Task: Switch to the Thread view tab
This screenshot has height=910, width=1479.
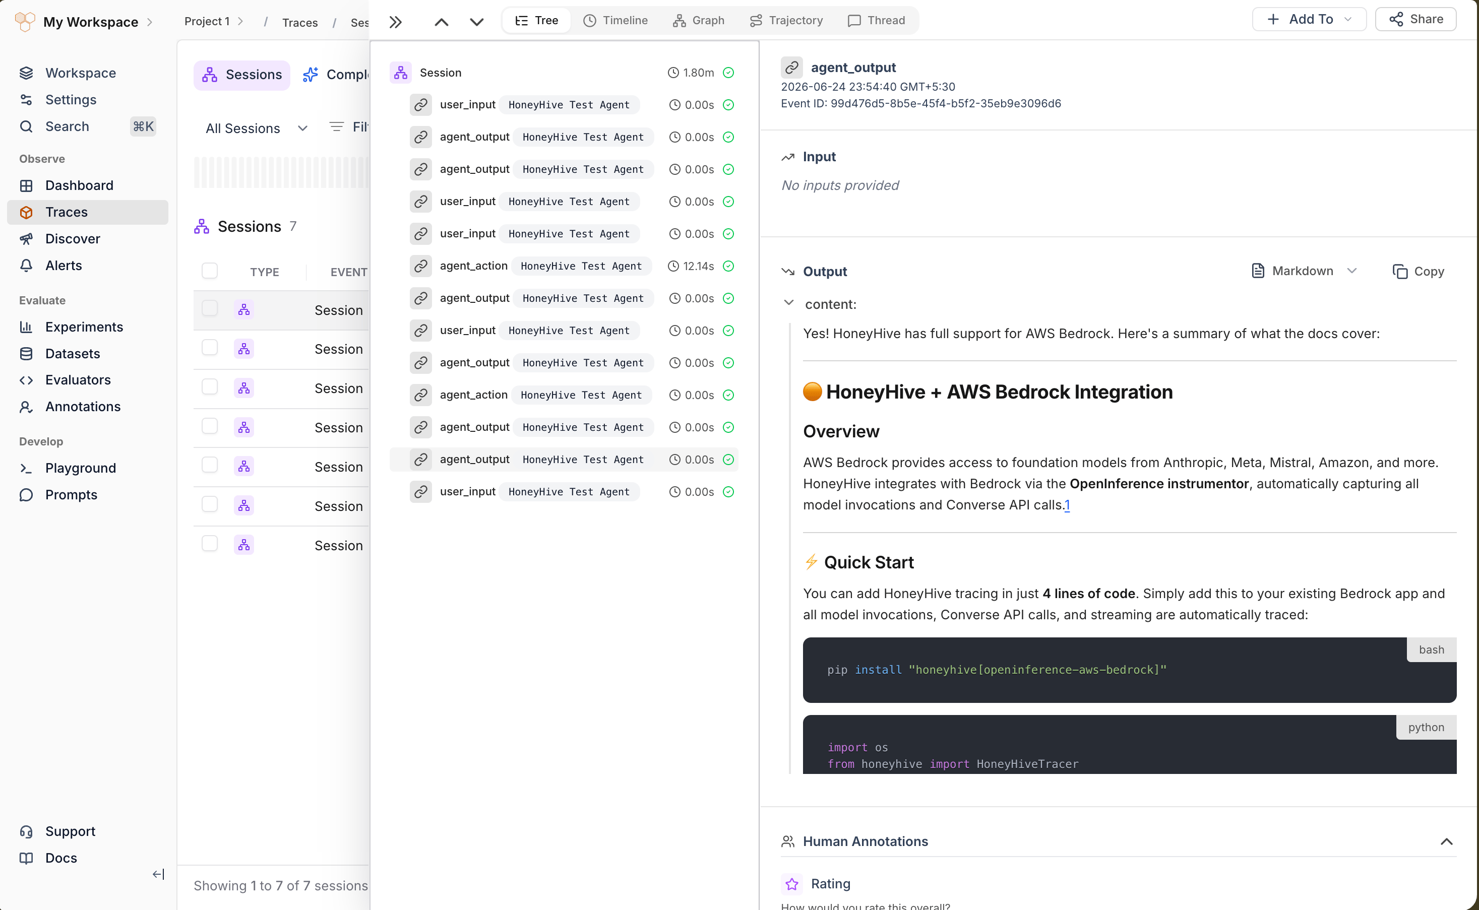Action: (x=877, y=21)
